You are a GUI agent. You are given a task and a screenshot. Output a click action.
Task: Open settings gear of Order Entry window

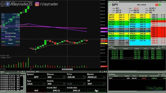(x=100, y=72)
